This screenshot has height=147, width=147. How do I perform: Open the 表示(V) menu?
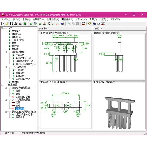[16, 19]
